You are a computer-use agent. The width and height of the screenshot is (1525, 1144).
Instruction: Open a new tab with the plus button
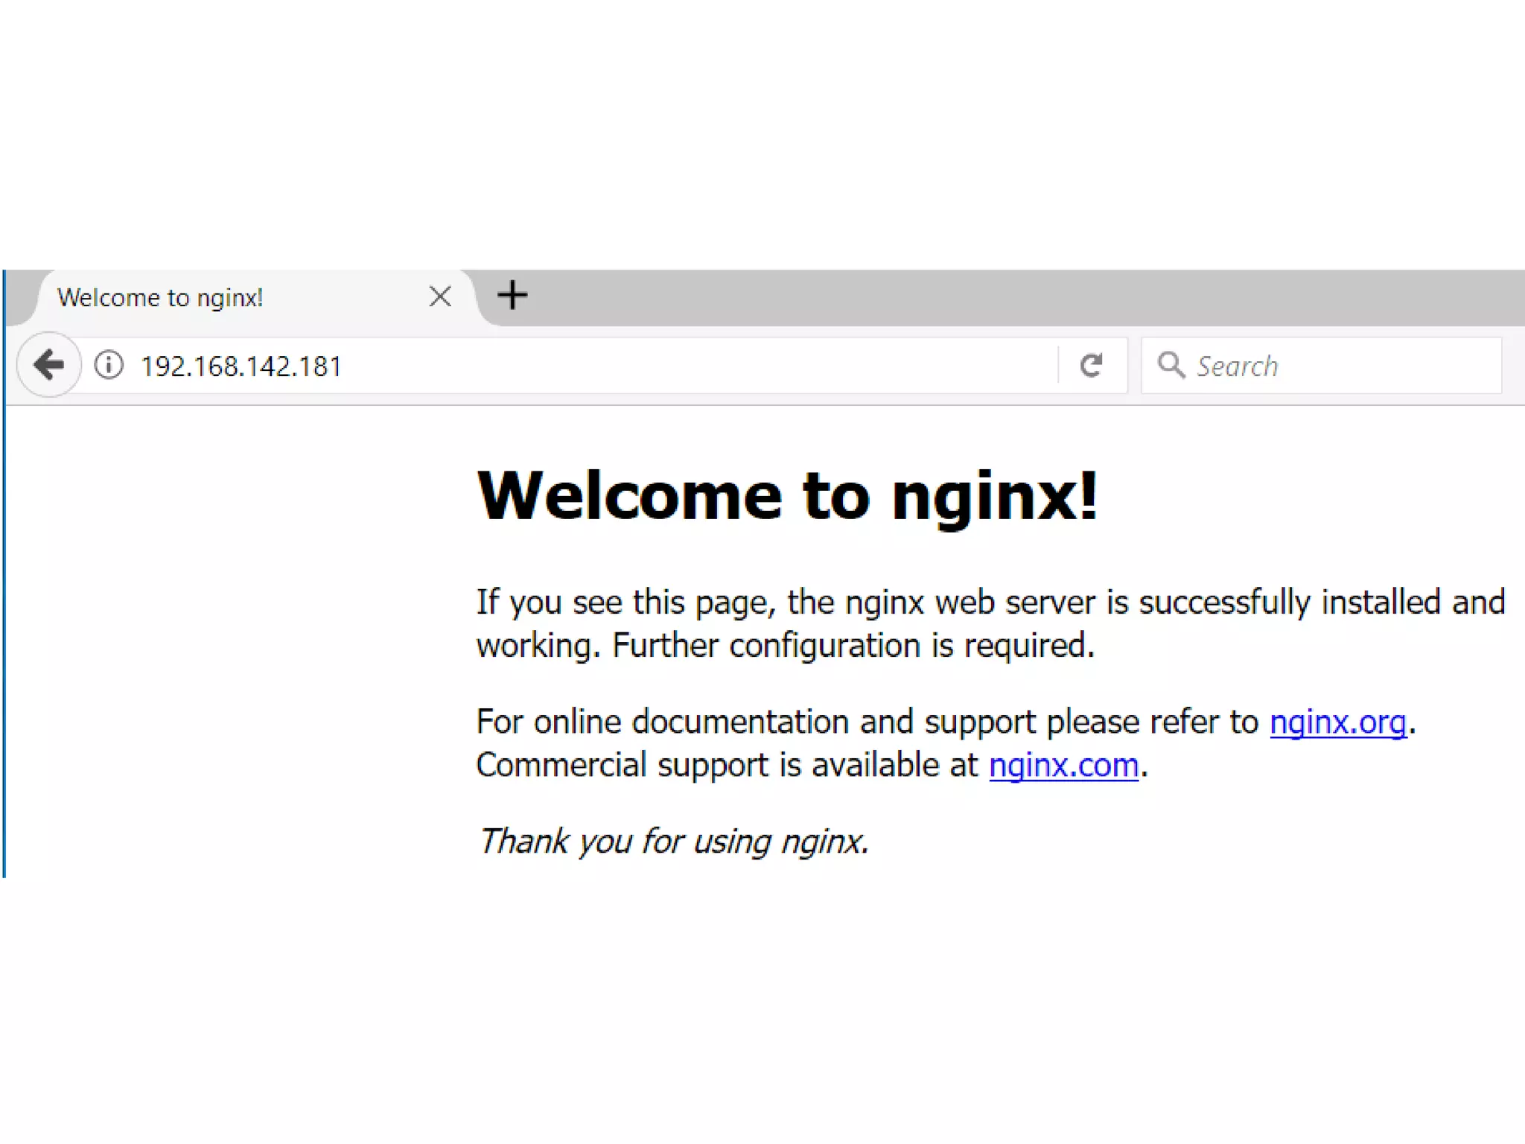point(512,296)
